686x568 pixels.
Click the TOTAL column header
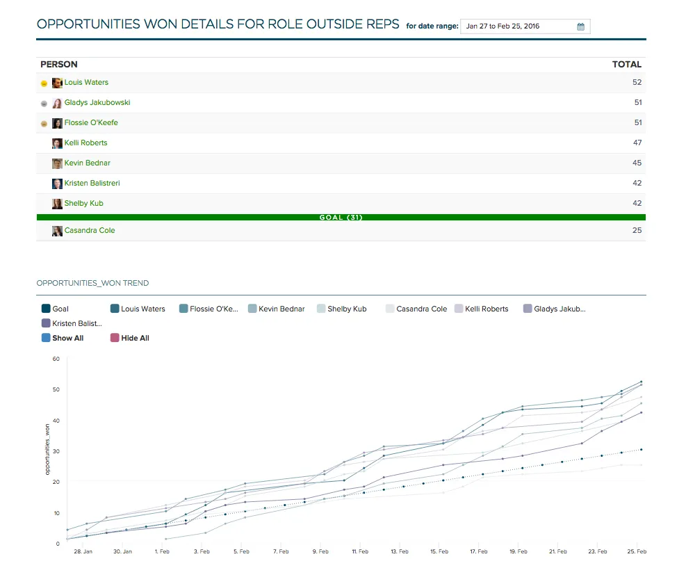point(626,65)
